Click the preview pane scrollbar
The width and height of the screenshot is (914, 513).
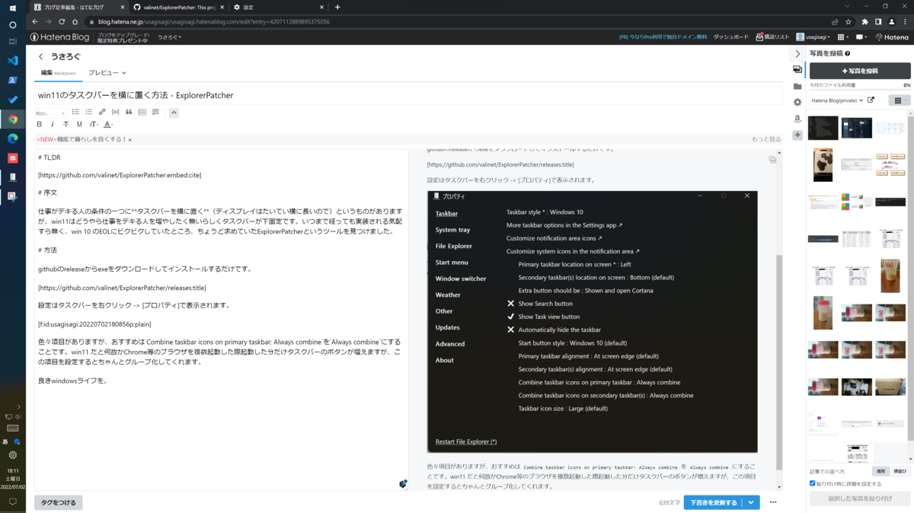point(778,362)
